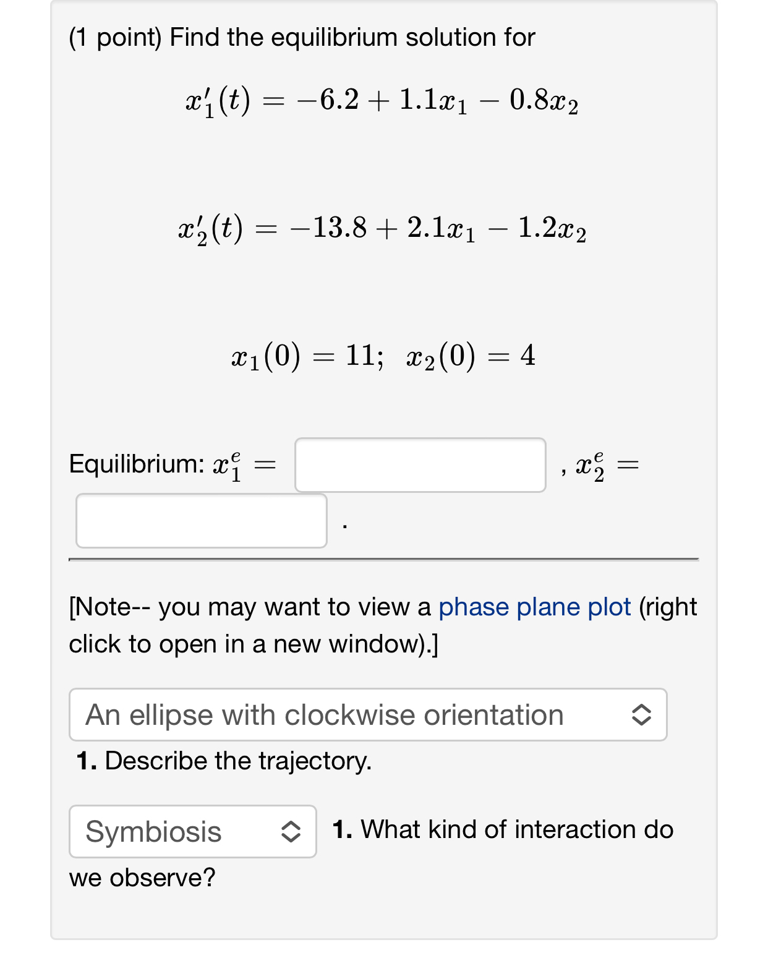Click the x2 superscript e label
The width and height of the screenshot is (768, 958).
click(590, 465)
